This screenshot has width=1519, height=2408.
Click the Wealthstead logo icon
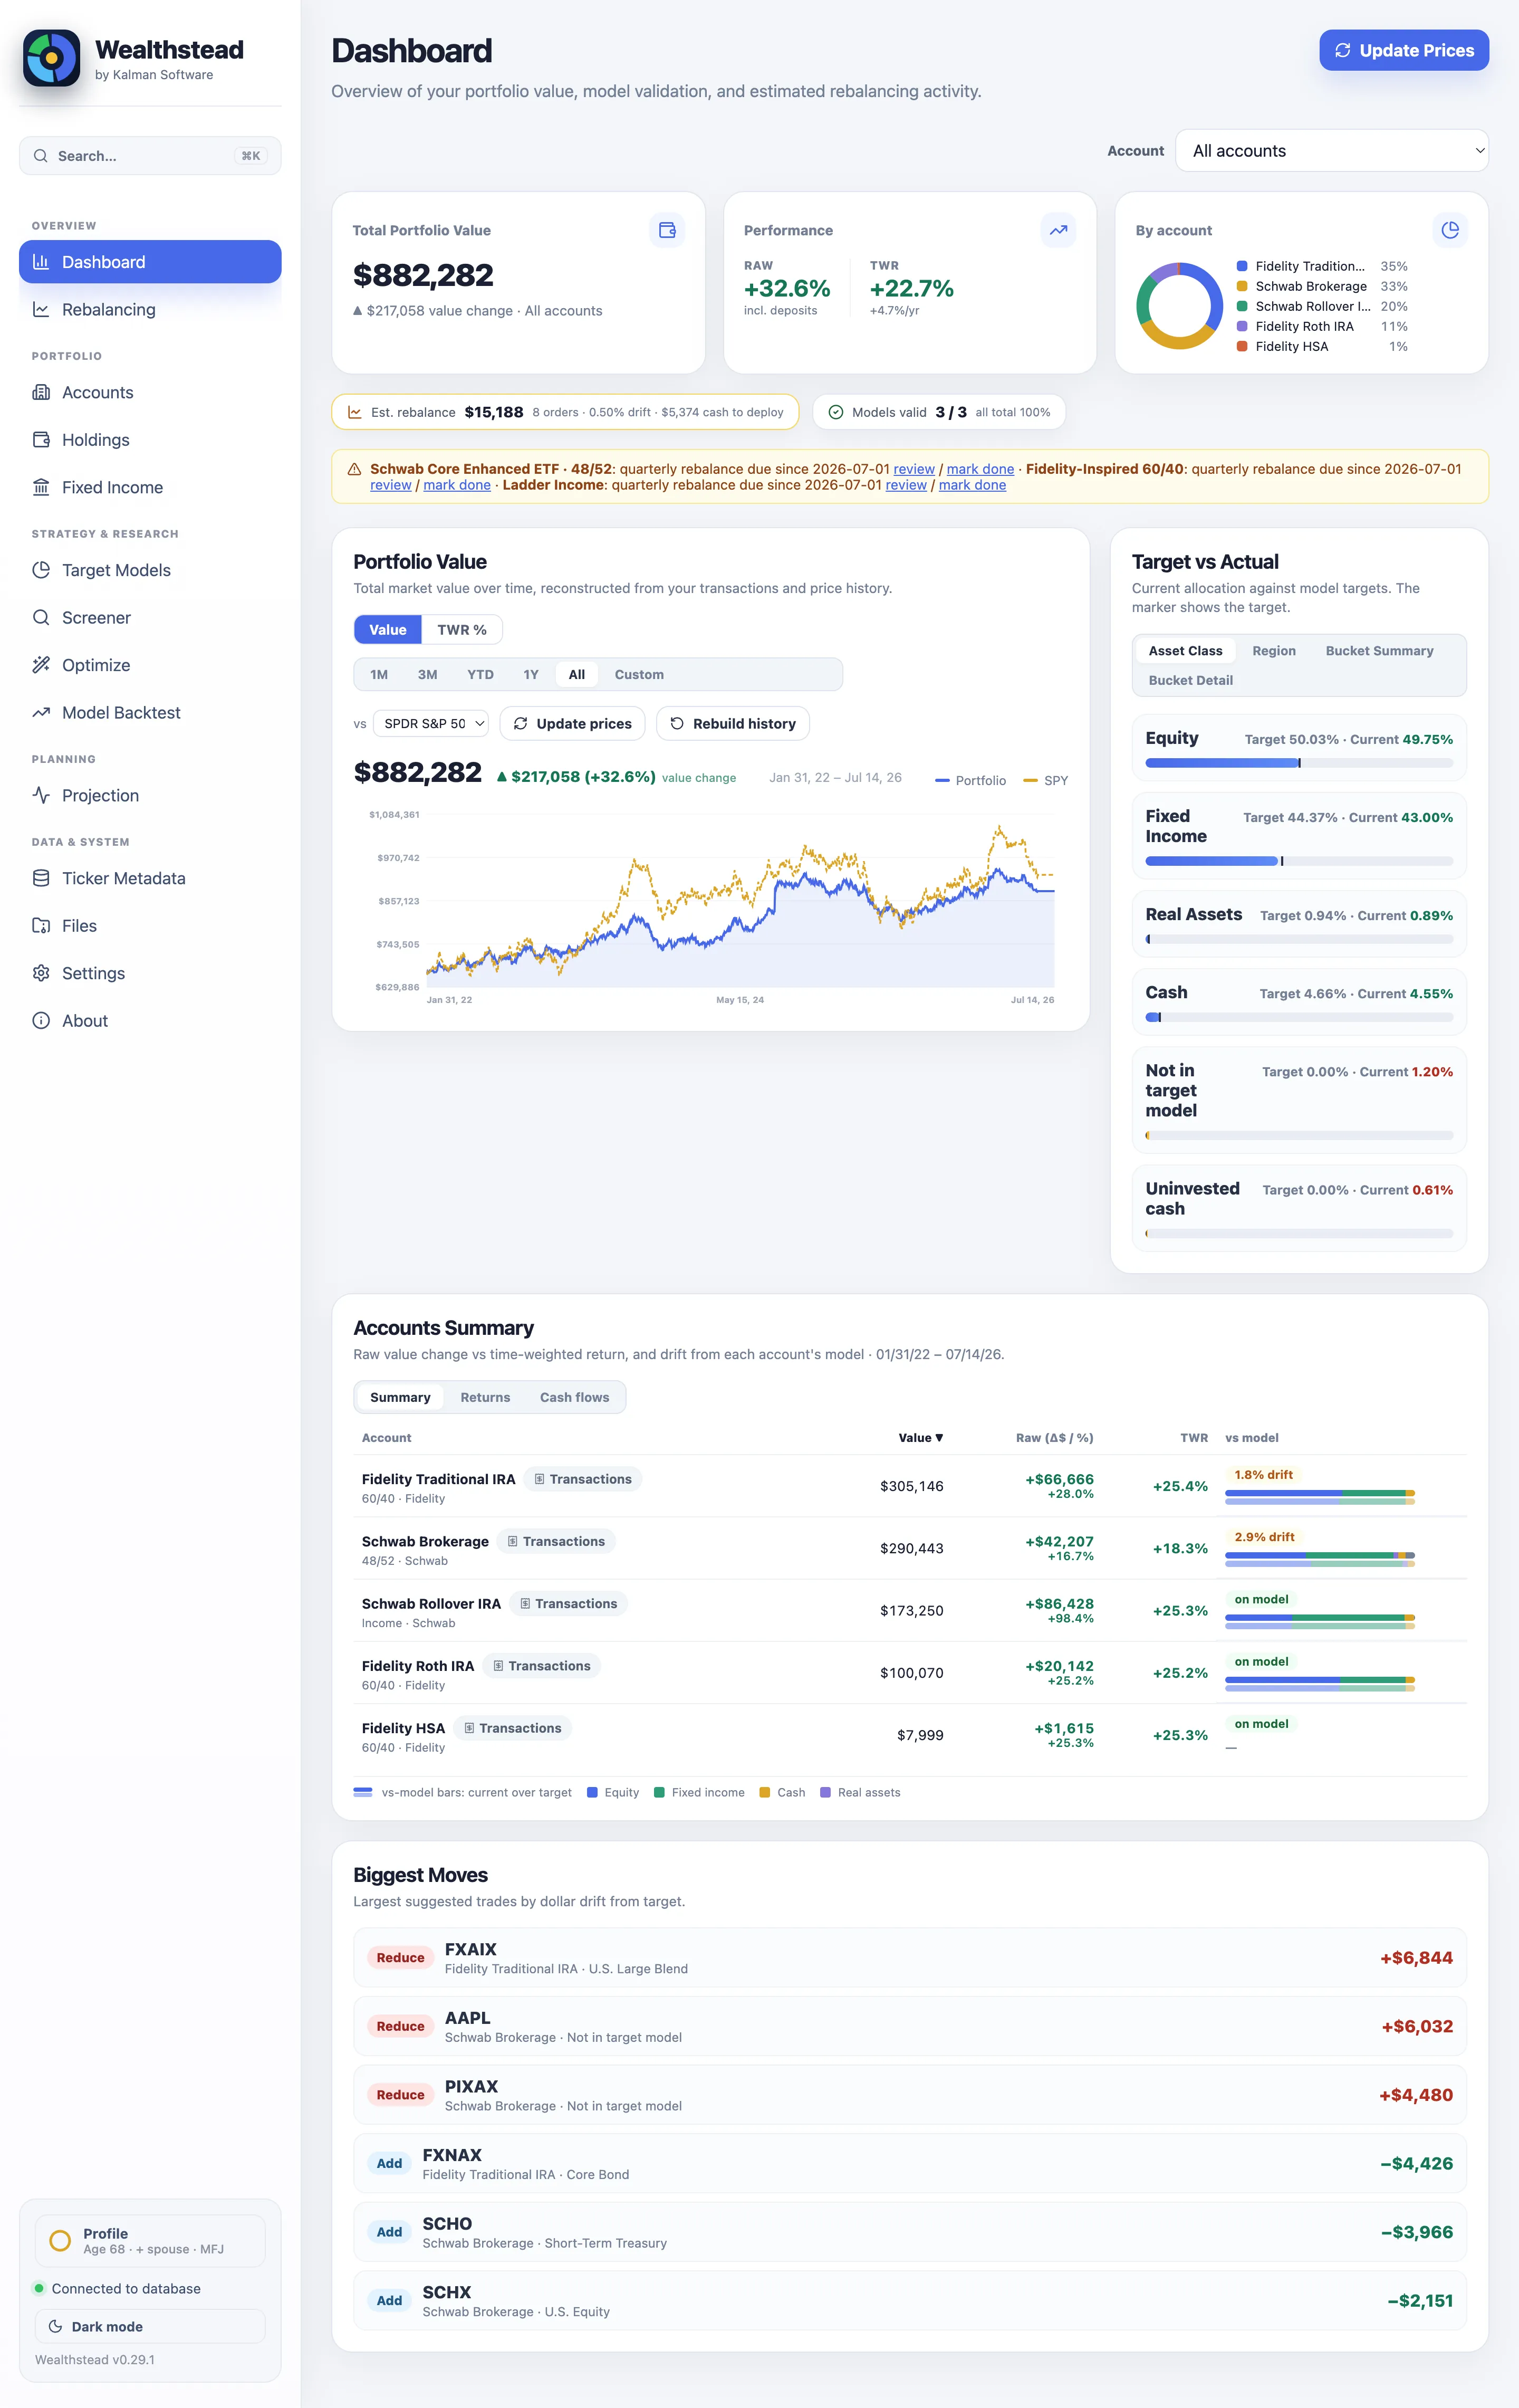[52, 58]
